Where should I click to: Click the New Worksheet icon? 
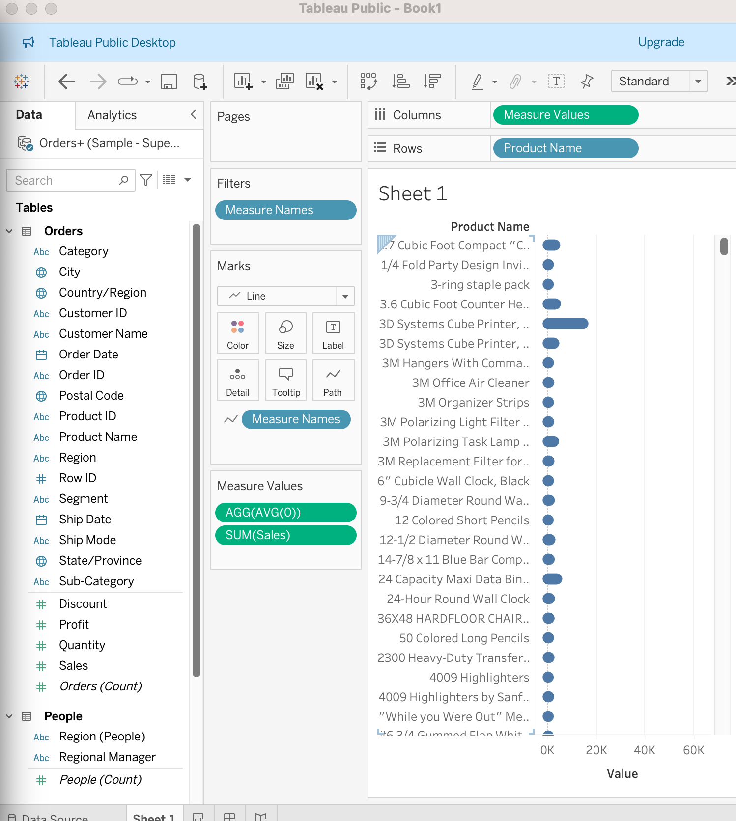[x=243, y=81]
